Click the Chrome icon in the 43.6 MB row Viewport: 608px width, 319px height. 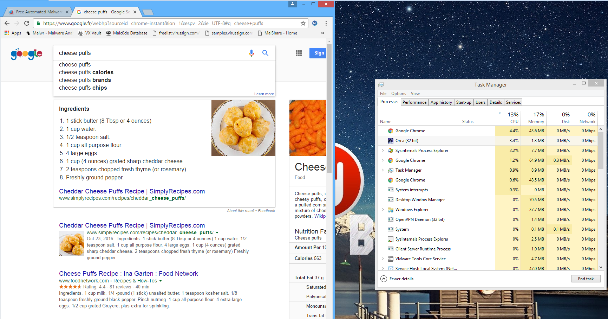[x=391, y=131]
